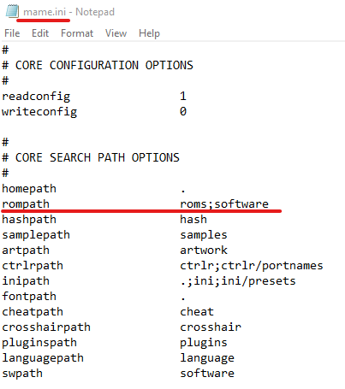The image size is (345, 389).
Task: Click the hashpath line value hash
Action: 193,220
